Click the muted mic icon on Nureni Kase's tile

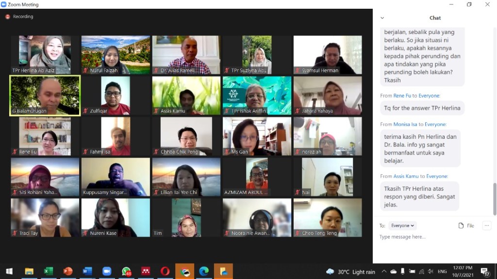pos(85,233)
